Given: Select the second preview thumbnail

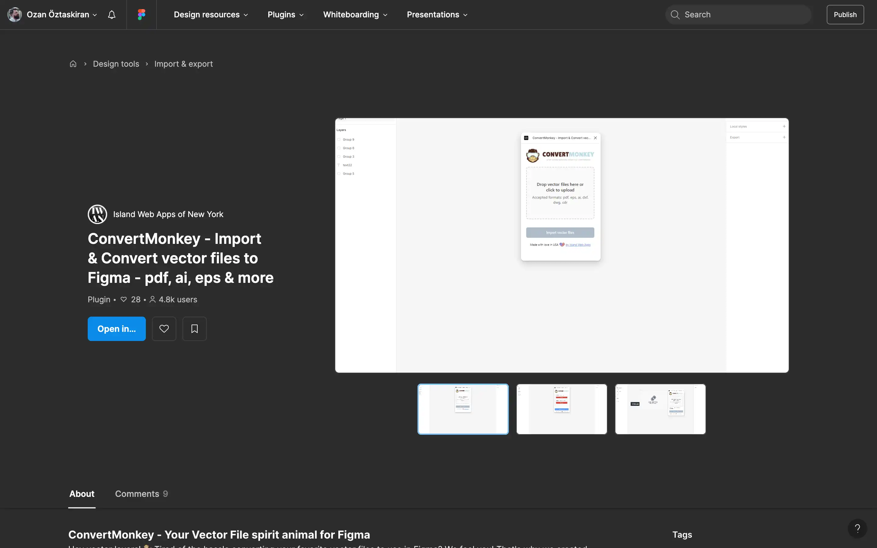Looking at the screenshot, I should tap(562, 409).
